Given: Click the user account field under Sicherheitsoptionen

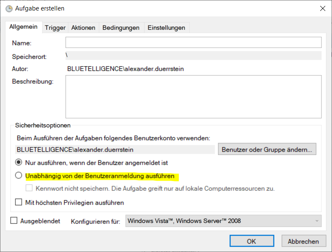Looking at the screenshot, I should pyautogui.click(x=116, y=149).
